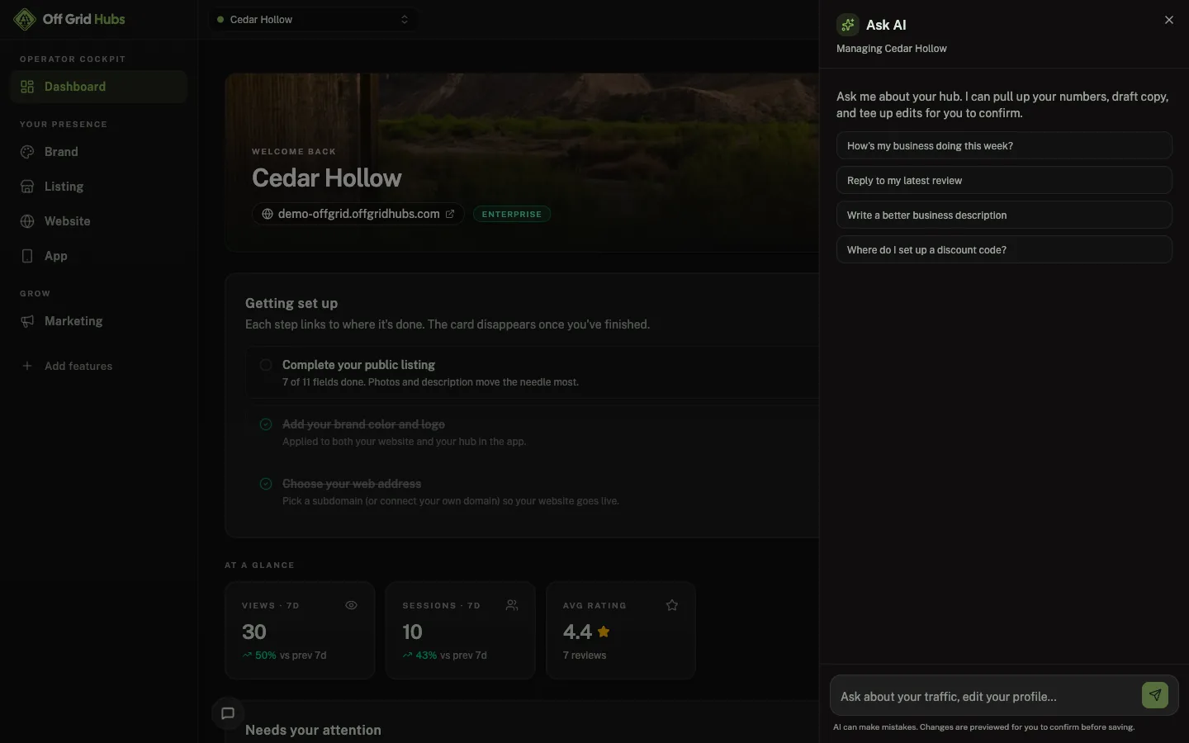The width and height of the screenshot is (1189, 743).
Task: Click the Brand palette icon
Action: click(x=27, y=152)
